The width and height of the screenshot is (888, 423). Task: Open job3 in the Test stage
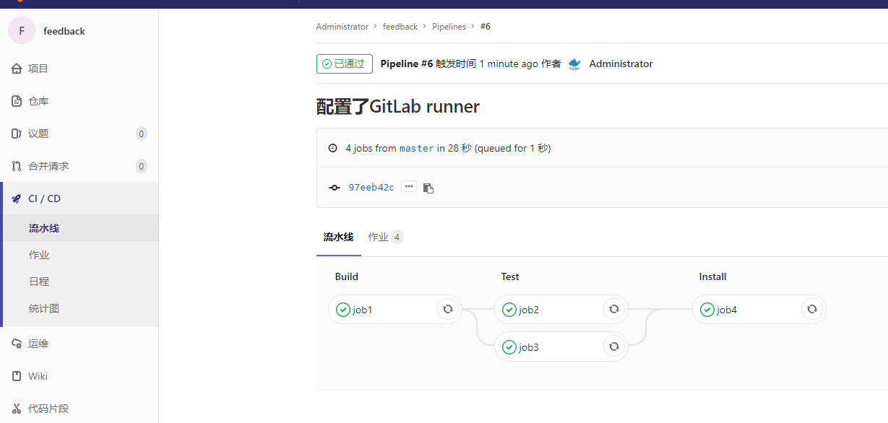click(561, 347)
